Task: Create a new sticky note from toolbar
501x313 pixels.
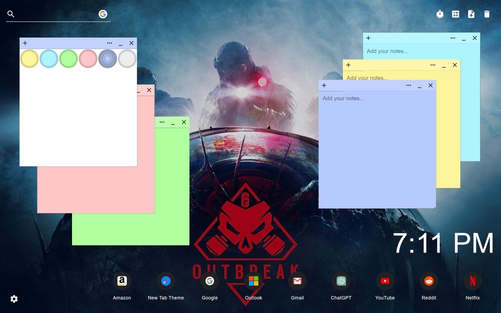Action: 471,14
